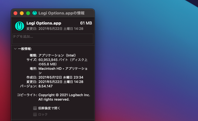Click the green zoom window button
198x121 pixels.
pyautogui.click(x=28, y=13)
